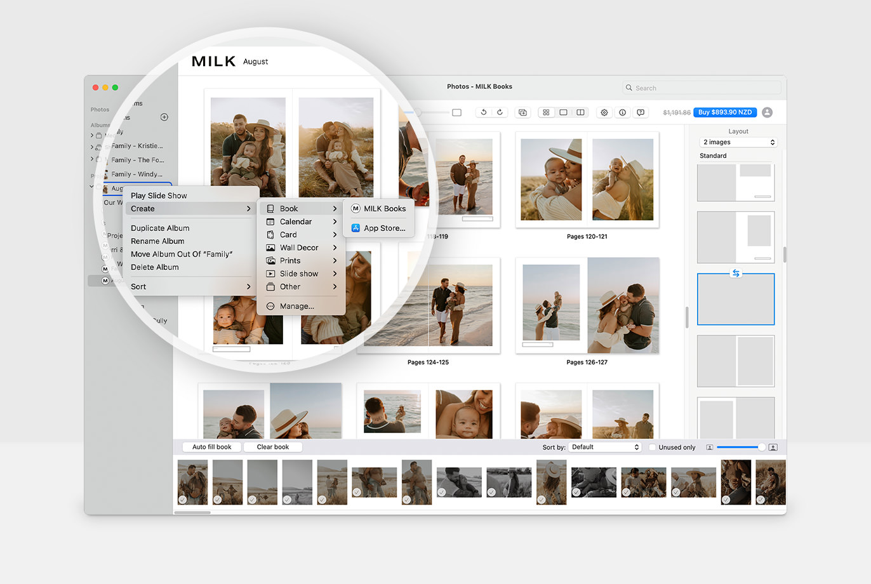Click the plus icon to add an album
This screenshot has width=871, height=584.
coord(164,117)
